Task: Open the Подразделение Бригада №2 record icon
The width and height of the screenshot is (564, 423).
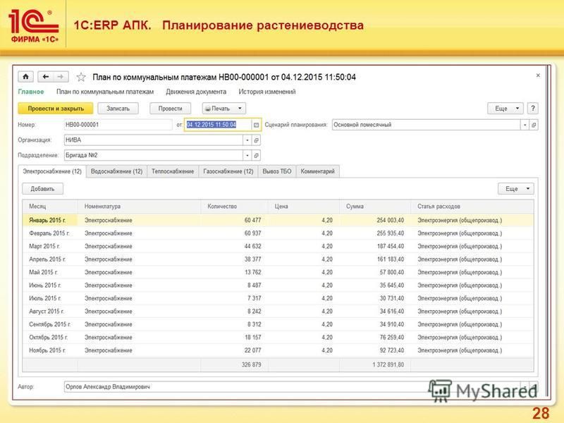Action: (x=256, y=155)
